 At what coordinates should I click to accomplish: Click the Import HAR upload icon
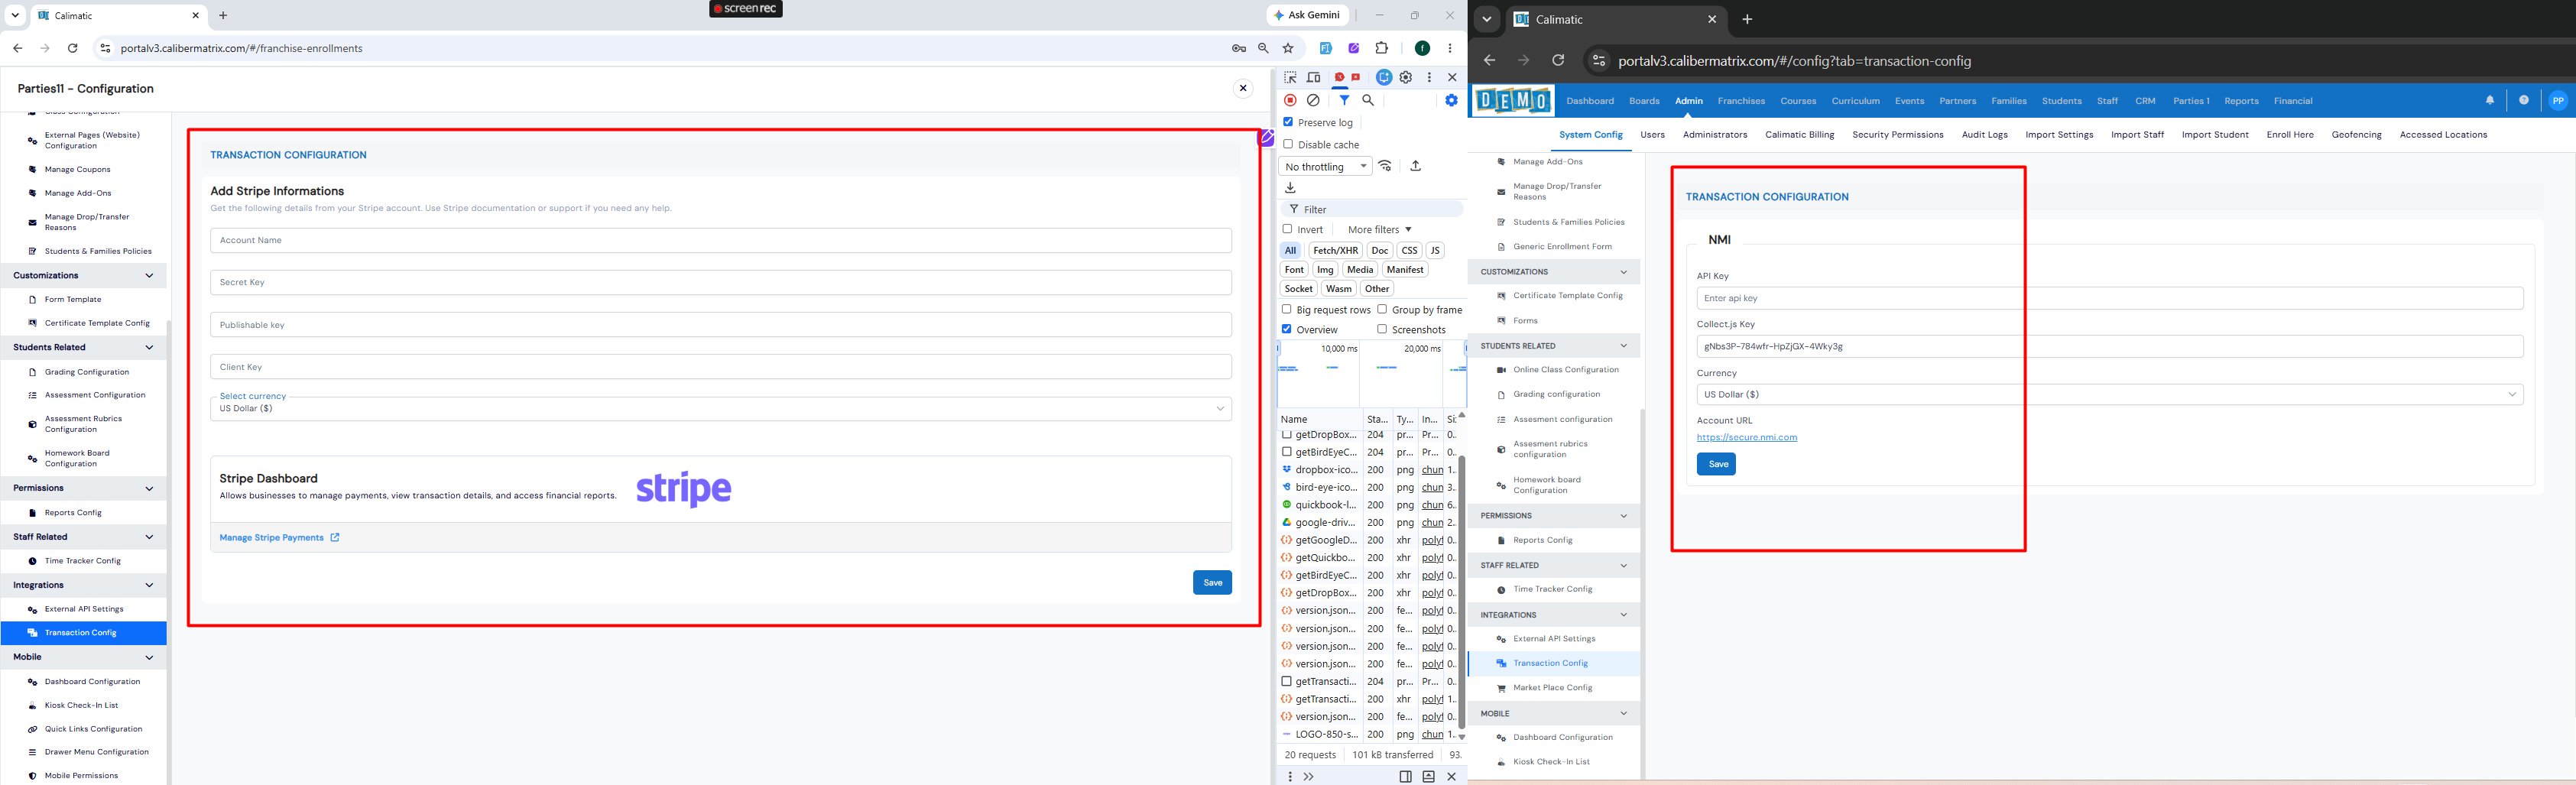click(1415, 166)
